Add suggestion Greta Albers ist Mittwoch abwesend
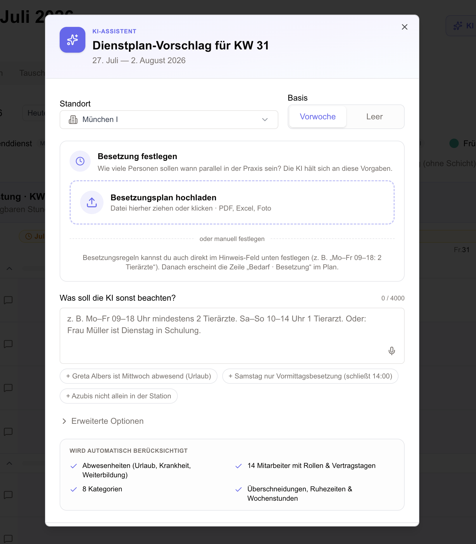Screen dimensions: 476x544 tap(139, 376)
